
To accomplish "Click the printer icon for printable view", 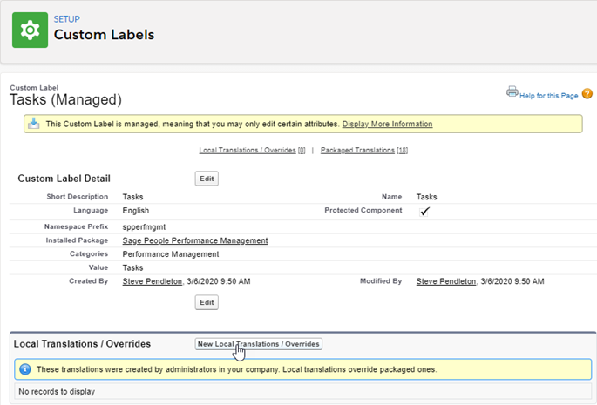I will click(x=512, y=91).
